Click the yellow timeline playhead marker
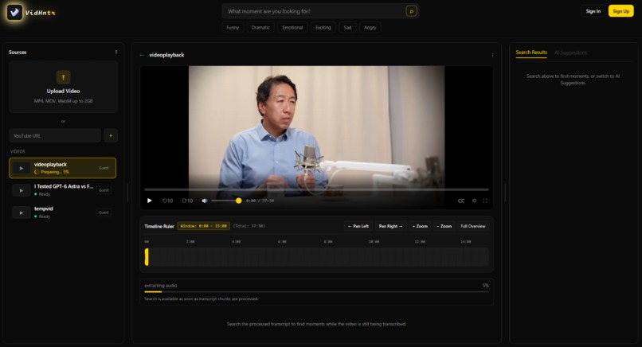The height and width of the screenshot is (347, 642). coord(147,257)
